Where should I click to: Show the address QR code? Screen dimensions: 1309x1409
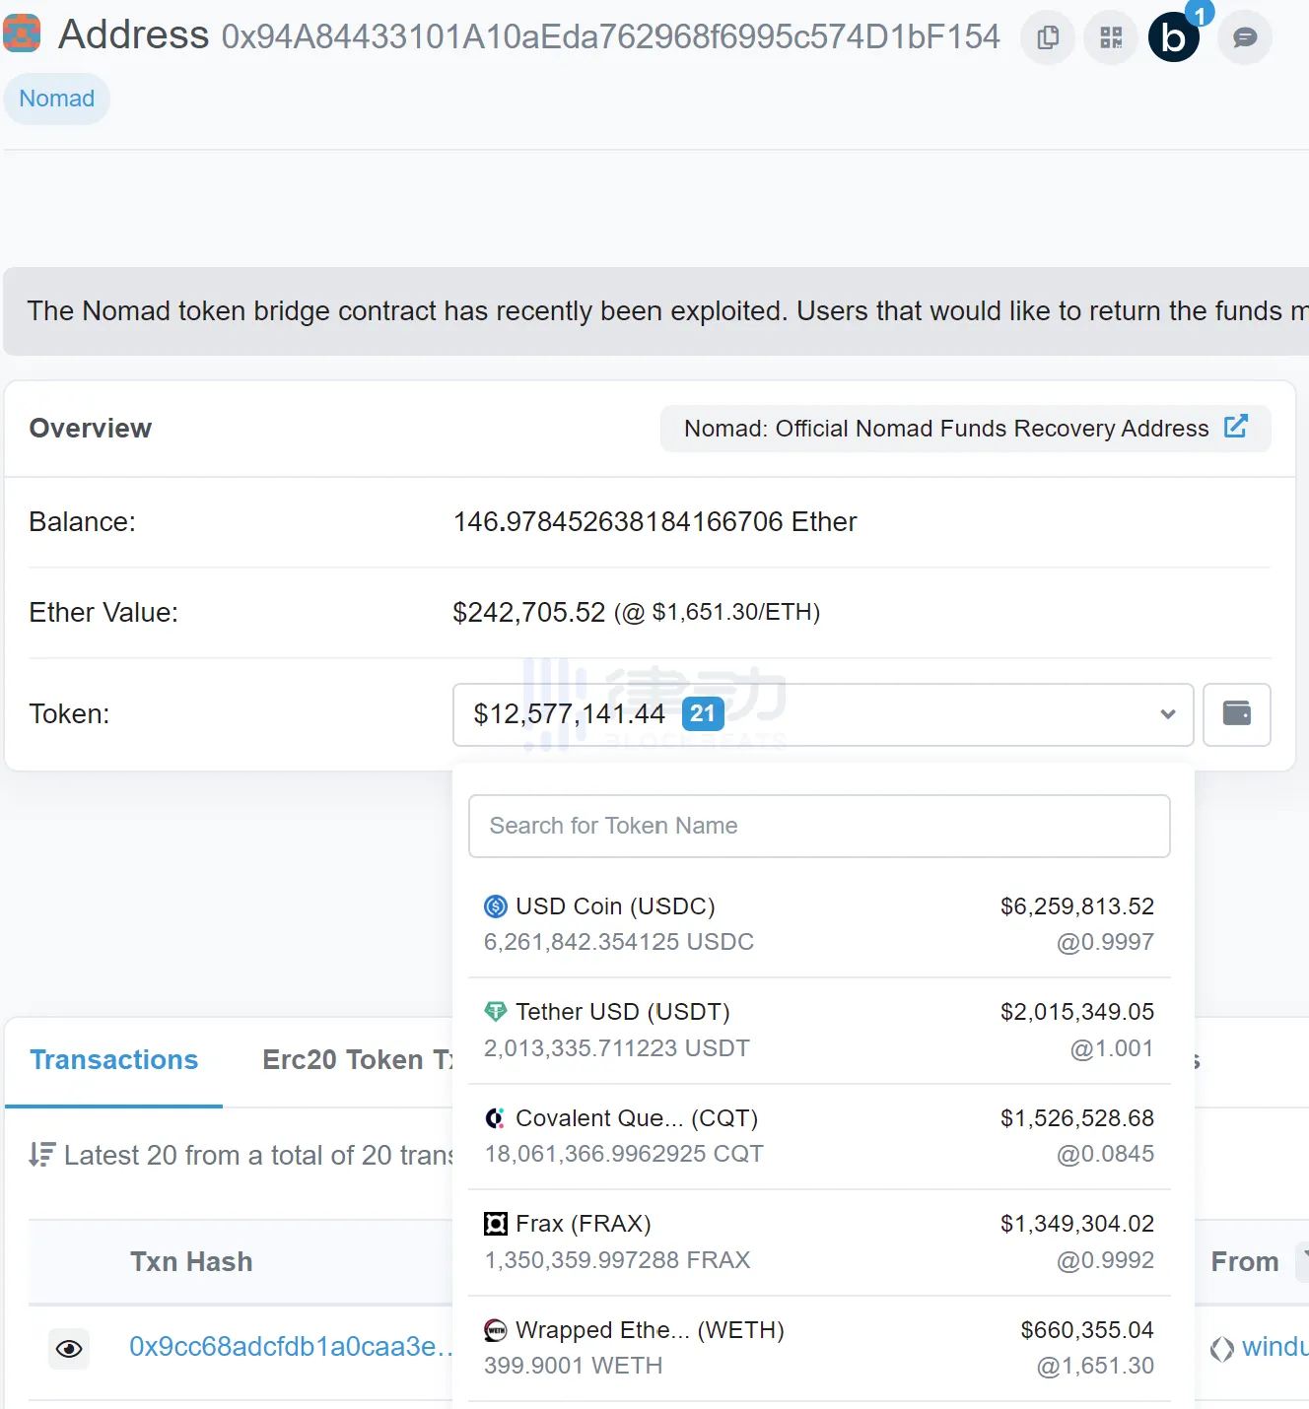point(1111,37)
